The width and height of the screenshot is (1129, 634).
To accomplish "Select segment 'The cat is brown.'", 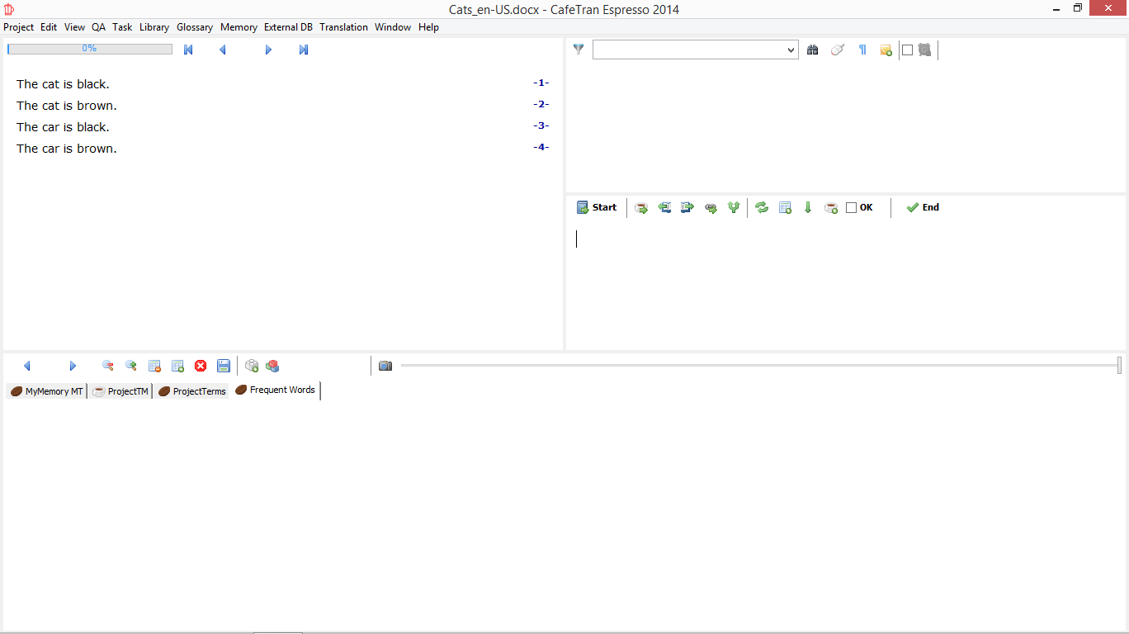I will [x=67, y=106].
